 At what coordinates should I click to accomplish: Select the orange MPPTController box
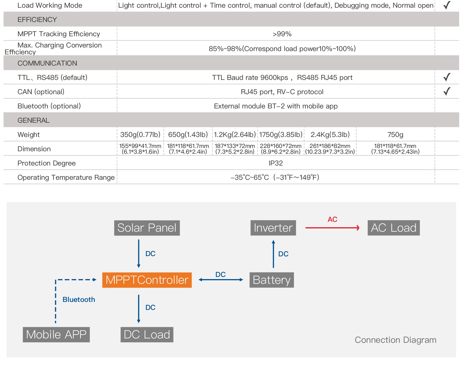(147, 280)
